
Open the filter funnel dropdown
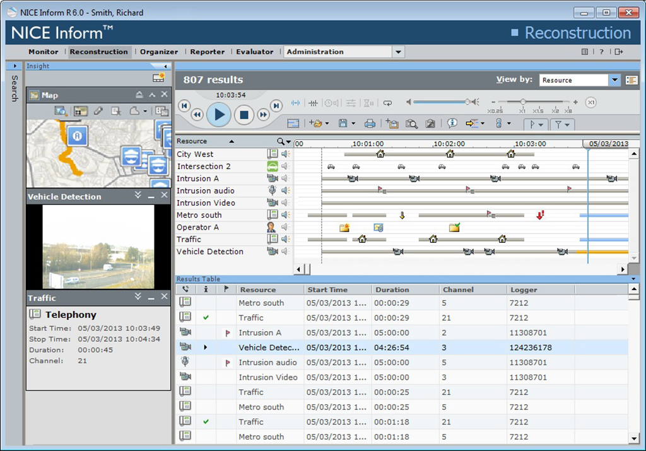562,124
